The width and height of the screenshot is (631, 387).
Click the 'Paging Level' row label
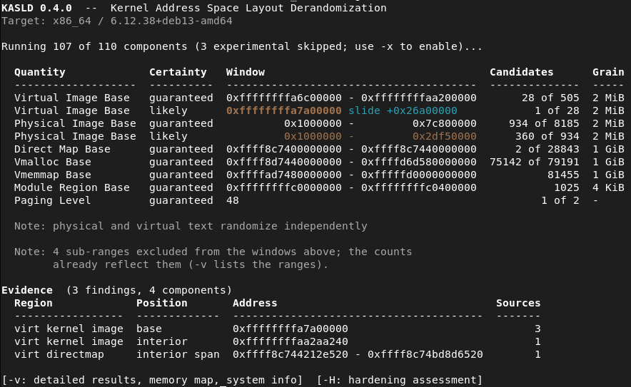coord(53,200)
